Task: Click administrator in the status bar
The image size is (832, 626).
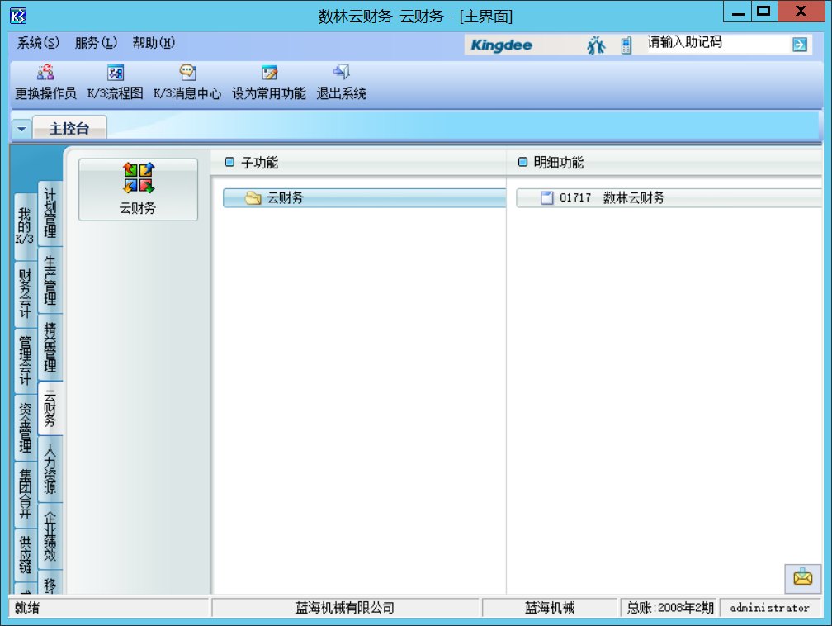Action: pyautogui.click(x=769, y=607)
